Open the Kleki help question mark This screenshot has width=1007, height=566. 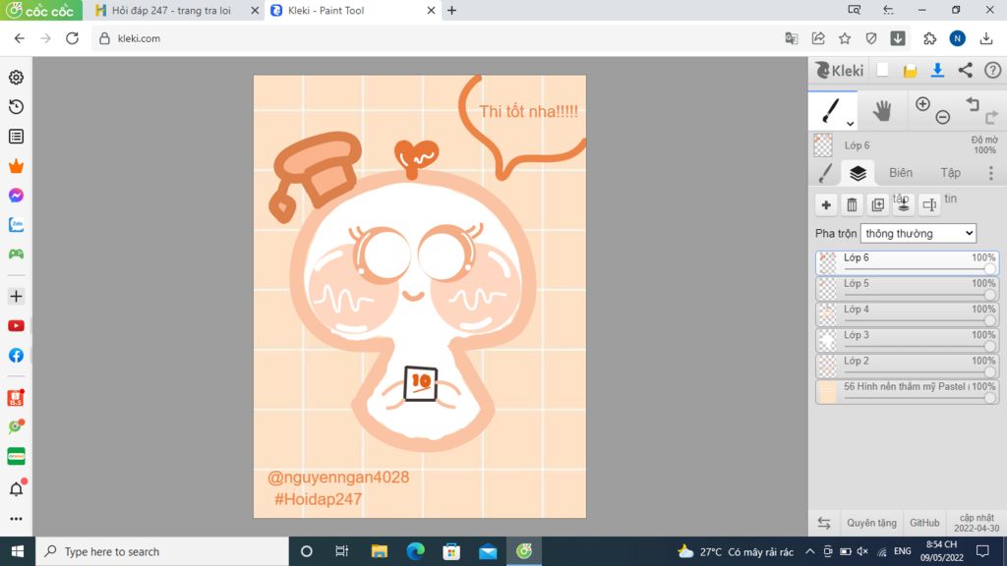point(993,70)
